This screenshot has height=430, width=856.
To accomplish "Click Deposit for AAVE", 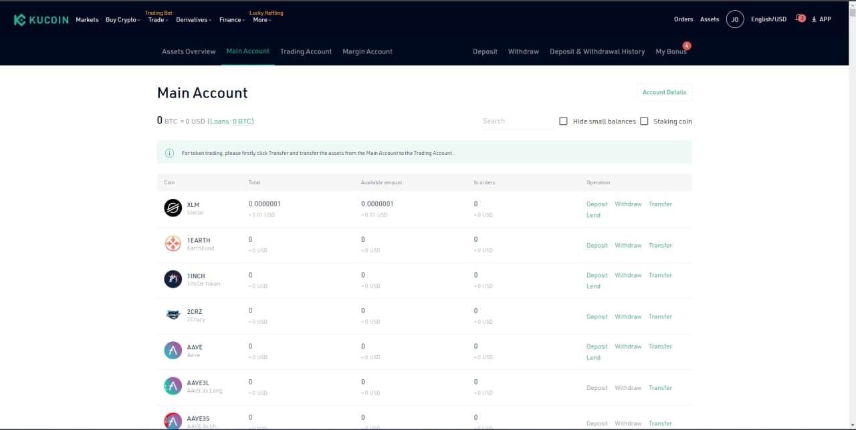I will tap(597, 347).
